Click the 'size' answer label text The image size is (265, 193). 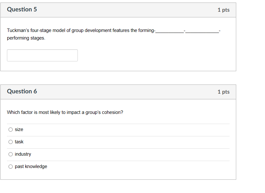pyautogui.click(x=19, y=129)
